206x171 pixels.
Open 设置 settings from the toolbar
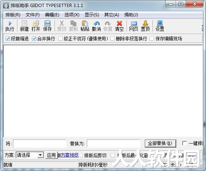[160, 24]
